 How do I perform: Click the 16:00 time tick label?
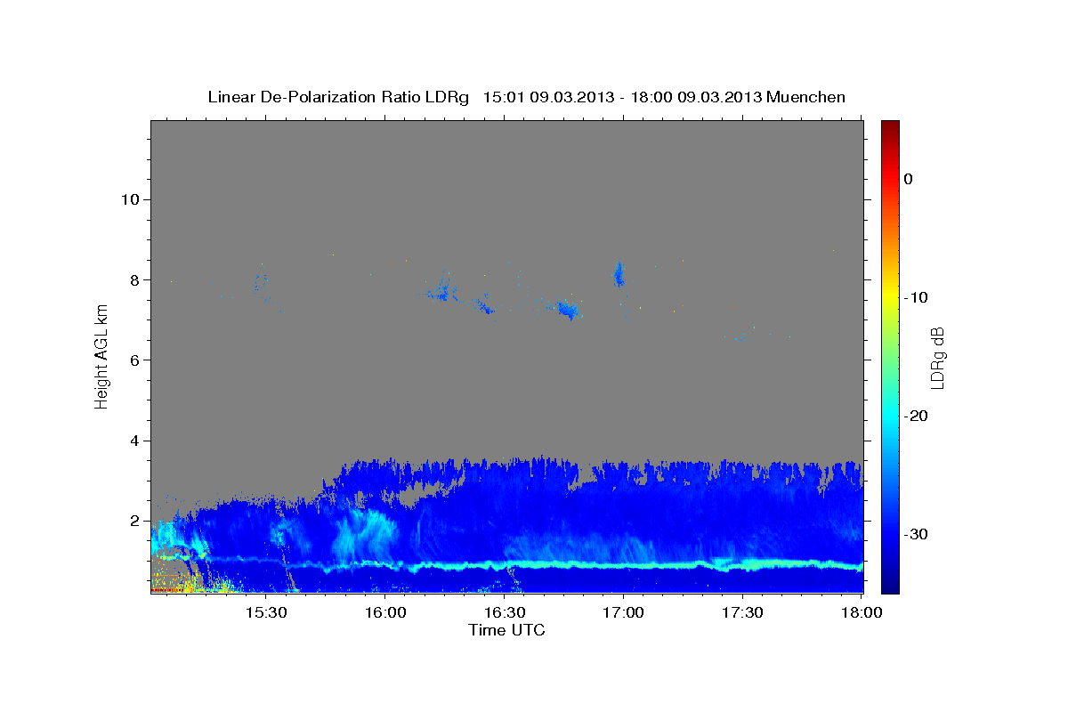click(384, 612)
